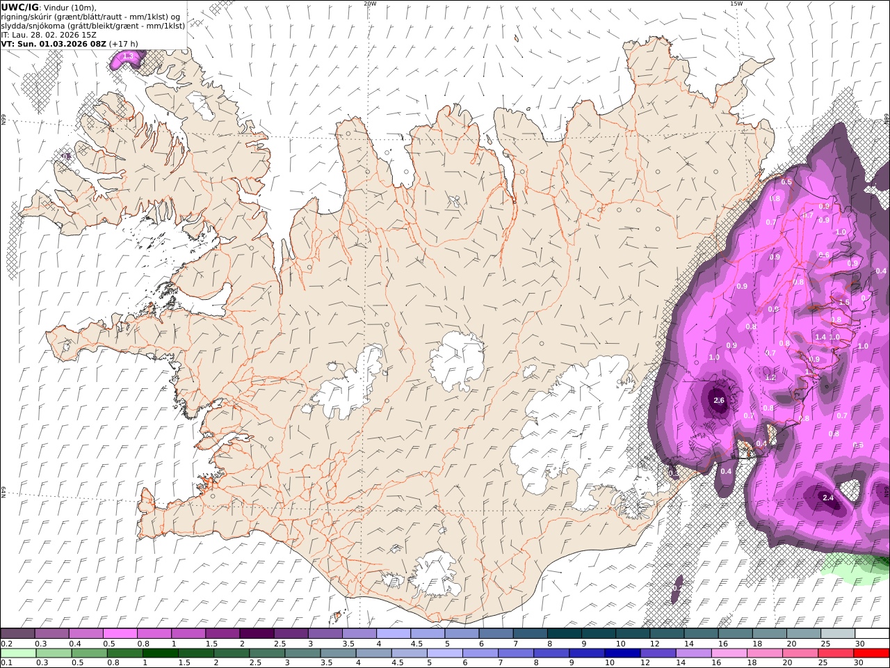The width and height of the screenshot is (890, 668).
Task: Click the '4.5' label under purple snow legend
Action: [x=417, y=644]
